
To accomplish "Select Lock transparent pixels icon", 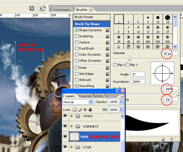I will tap(75, 110).
